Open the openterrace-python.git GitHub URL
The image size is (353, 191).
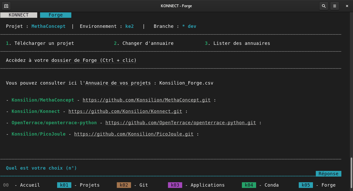181,123
